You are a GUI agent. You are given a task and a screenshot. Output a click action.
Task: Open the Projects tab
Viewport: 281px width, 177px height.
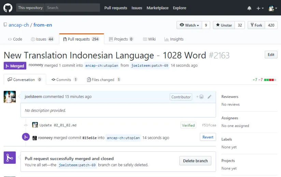tap(121, 39)
